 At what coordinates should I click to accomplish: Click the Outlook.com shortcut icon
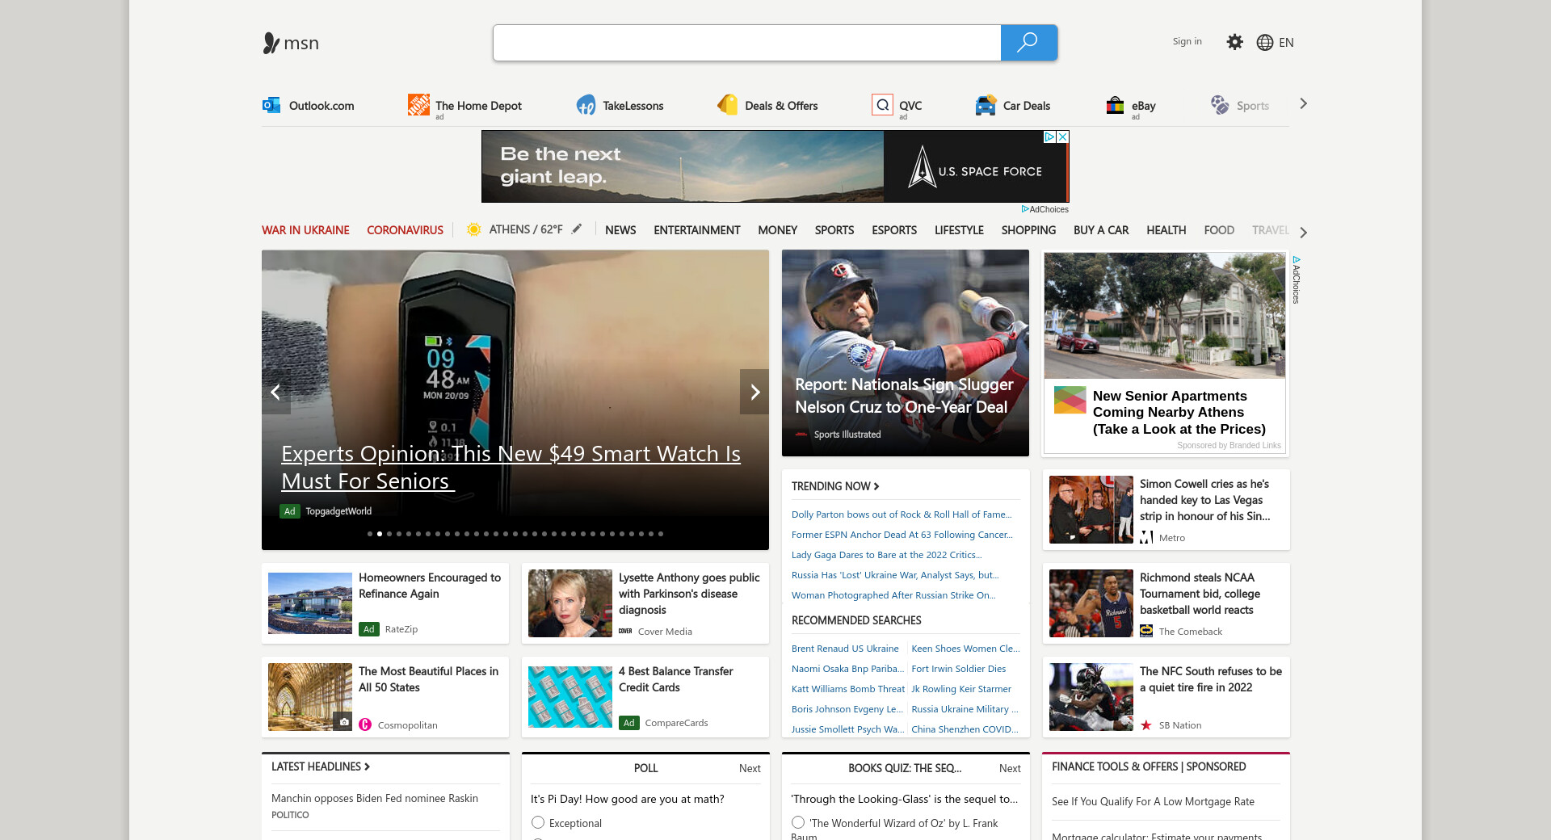click(x=271, y=105)
